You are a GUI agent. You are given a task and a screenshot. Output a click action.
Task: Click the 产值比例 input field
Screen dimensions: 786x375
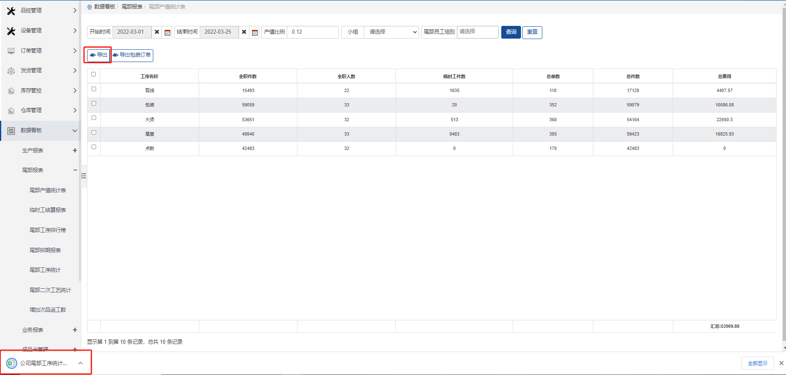coord(312,32)
